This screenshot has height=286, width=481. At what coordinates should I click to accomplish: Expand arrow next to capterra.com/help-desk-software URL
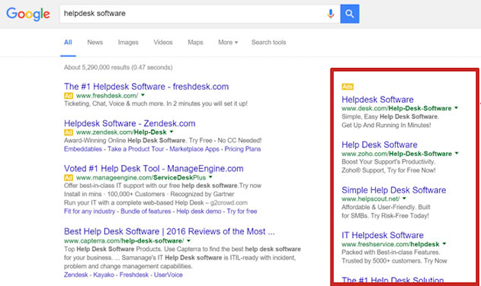coord(189,241)
